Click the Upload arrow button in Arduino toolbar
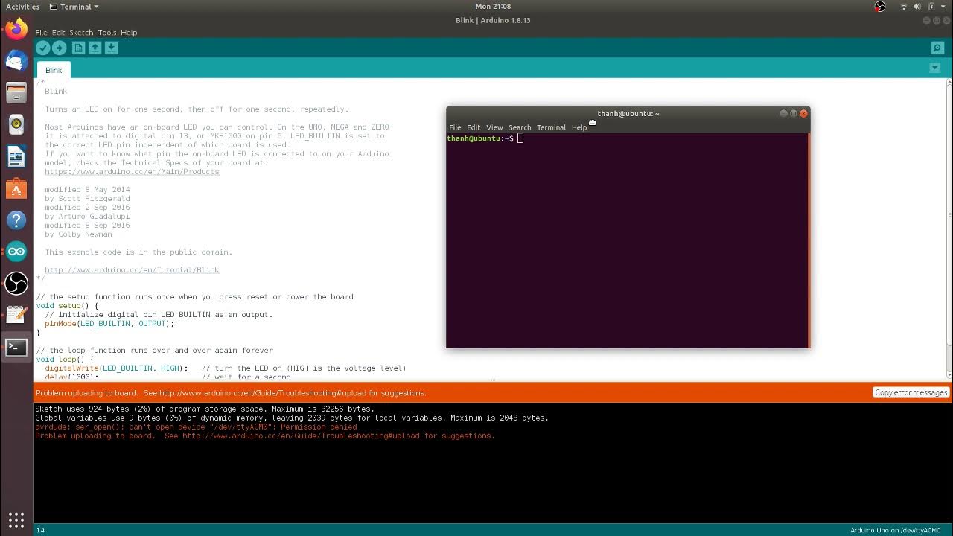This screenshot has height=536, width=953. click(x=60, y=48)
